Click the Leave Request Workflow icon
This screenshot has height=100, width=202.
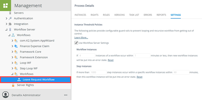[x=19, y=80]
